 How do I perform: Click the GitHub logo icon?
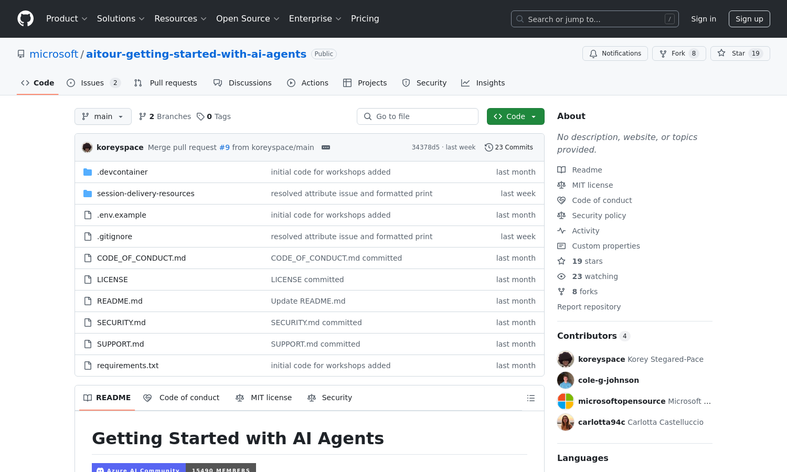(x=25, y=19)
